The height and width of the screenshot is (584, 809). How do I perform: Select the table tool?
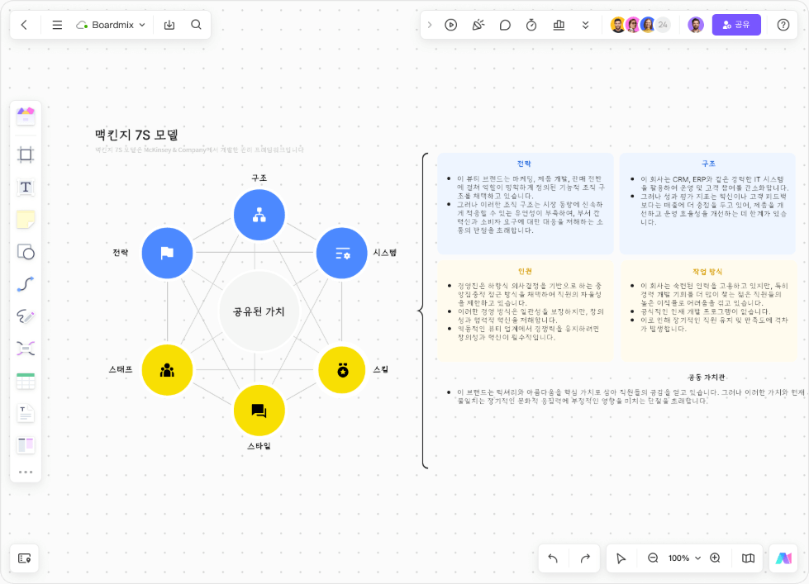point(26,382)
